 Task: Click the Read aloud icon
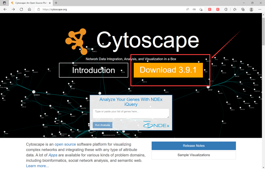coord(187,9)
